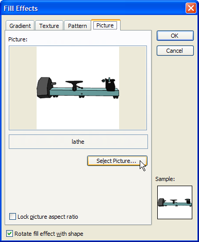Click the lathe picture preview
Viewport: 199px width, 242px height.
pyautogui.click(x=78, y=88)
